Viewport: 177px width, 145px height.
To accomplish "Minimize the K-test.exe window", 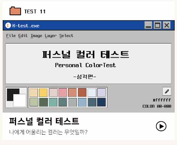I will click(x=148, y=25).
